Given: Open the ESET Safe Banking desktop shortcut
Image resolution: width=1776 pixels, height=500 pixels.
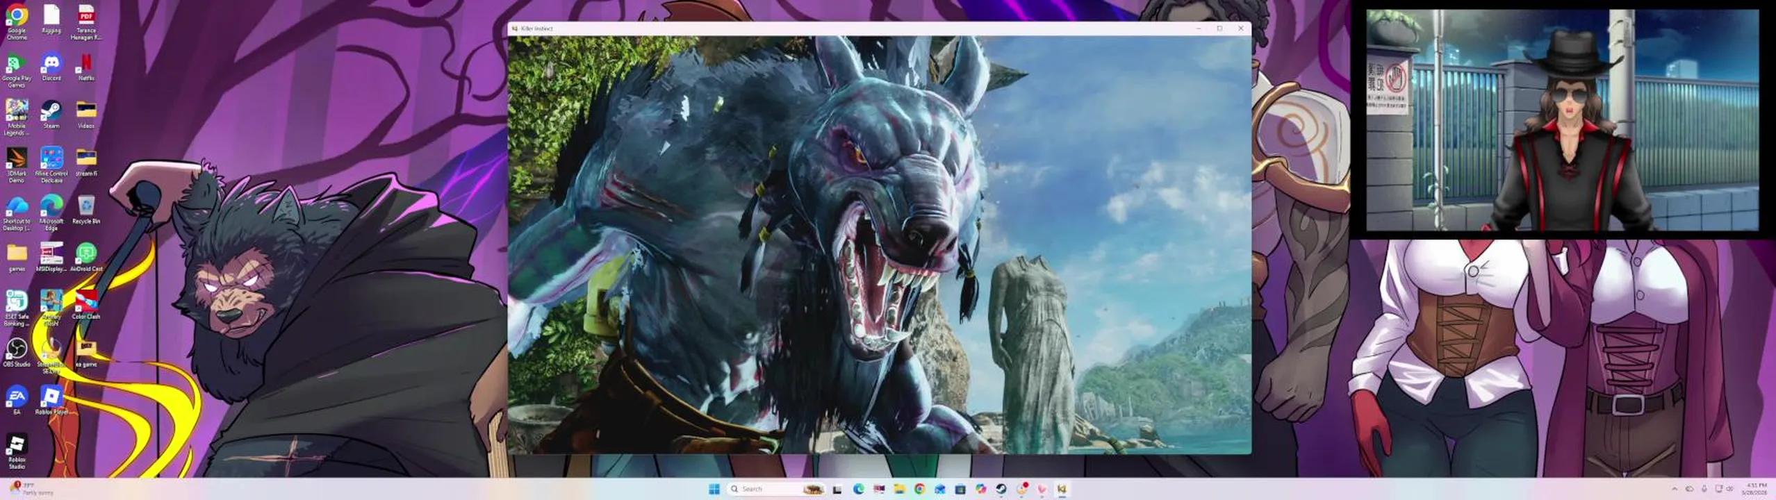Looking at the screenshot, I should (17, 308).
